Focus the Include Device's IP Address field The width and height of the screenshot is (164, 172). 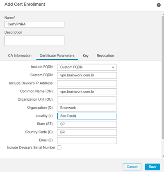(x=87, y=84)
